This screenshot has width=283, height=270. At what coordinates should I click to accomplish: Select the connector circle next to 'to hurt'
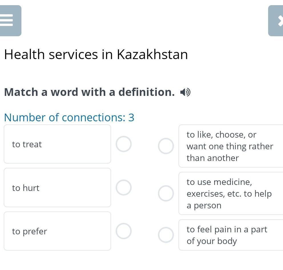point(124,188)
